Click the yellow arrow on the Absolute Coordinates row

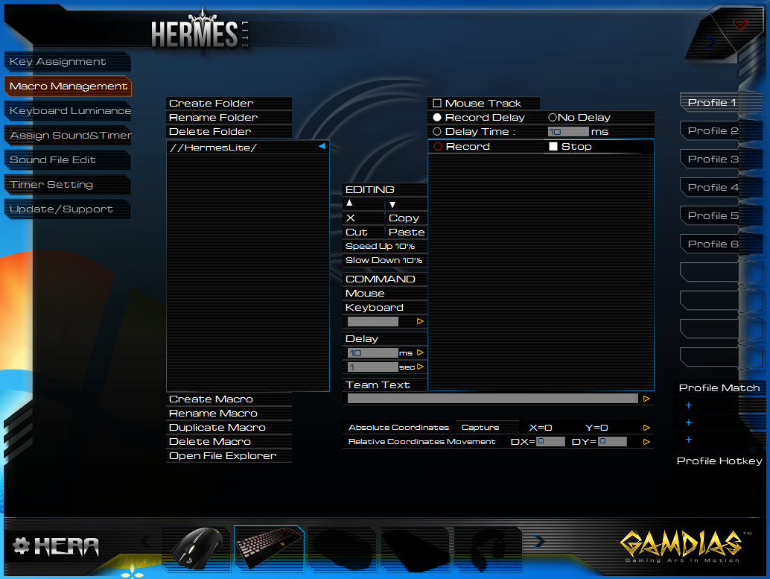pyautogui.click(x=645, y=427)
